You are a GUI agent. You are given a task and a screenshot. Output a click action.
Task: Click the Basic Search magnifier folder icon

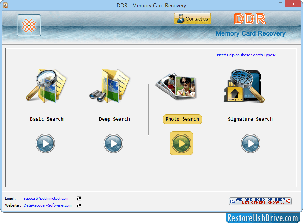tap(46, 86)
